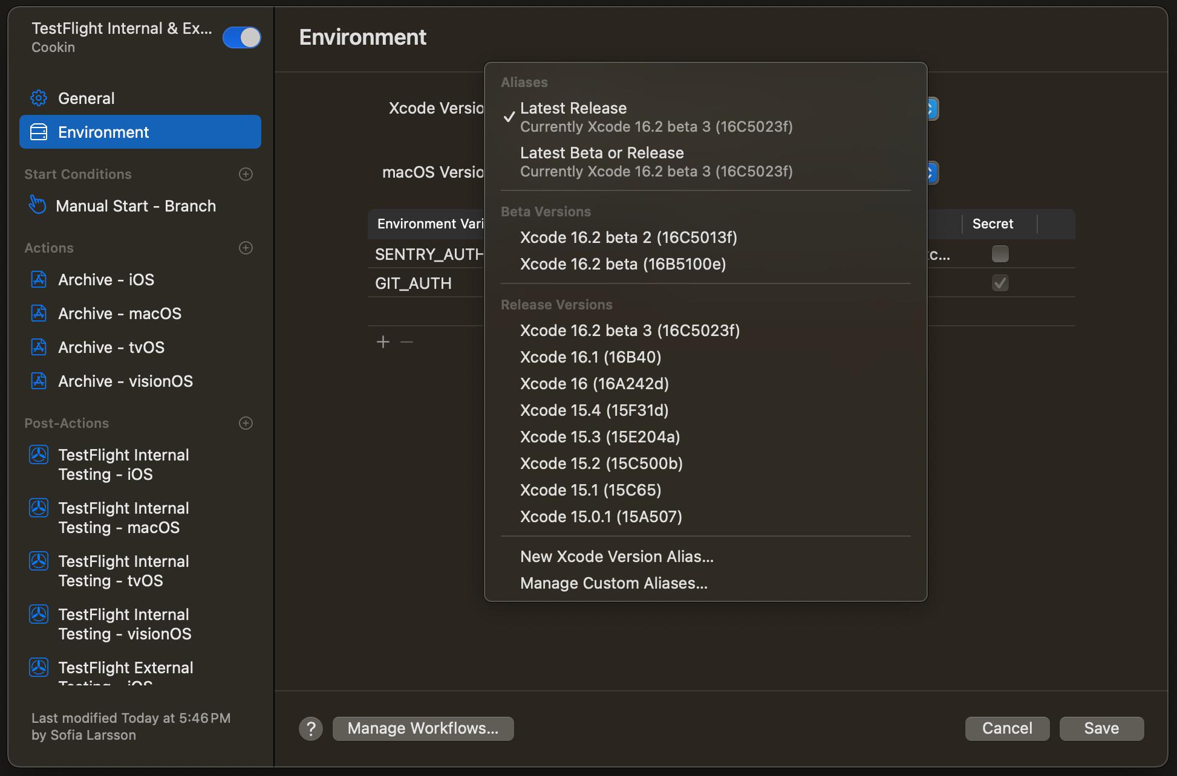Image resolution: width=1177 pixels, height=776 pixels.
Task: Choose Xcode 15.2 (15C500b)
Action: tap(706, 464)
